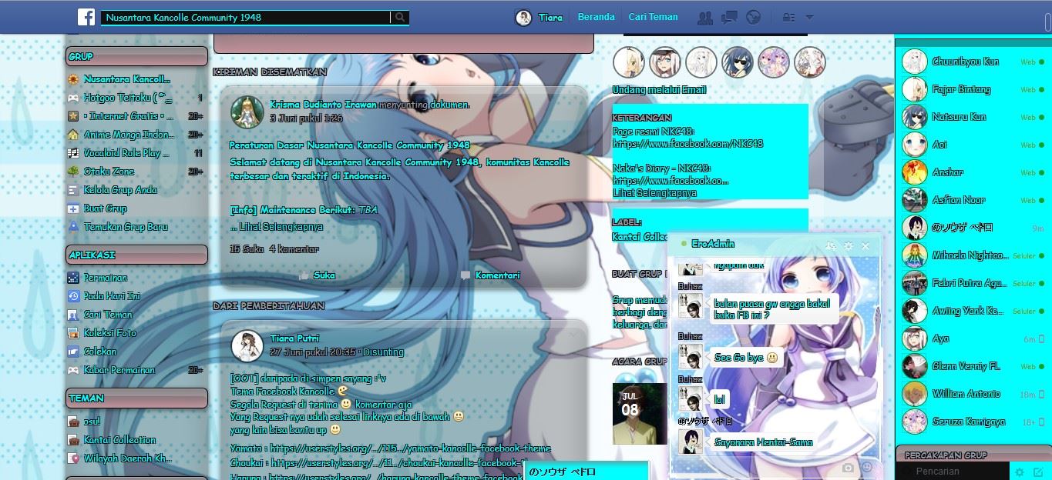Open Cari Teman in left sidebar
This screenshot has width=1052, height=480.
pyautogui.click(x=108, y=315)
